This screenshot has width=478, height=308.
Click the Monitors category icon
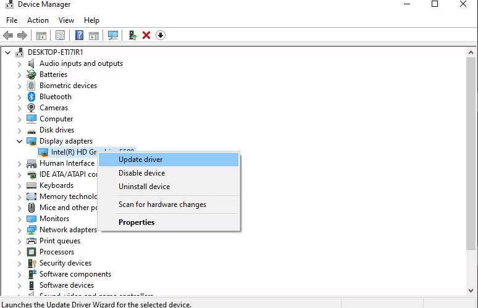click(31, 219)
